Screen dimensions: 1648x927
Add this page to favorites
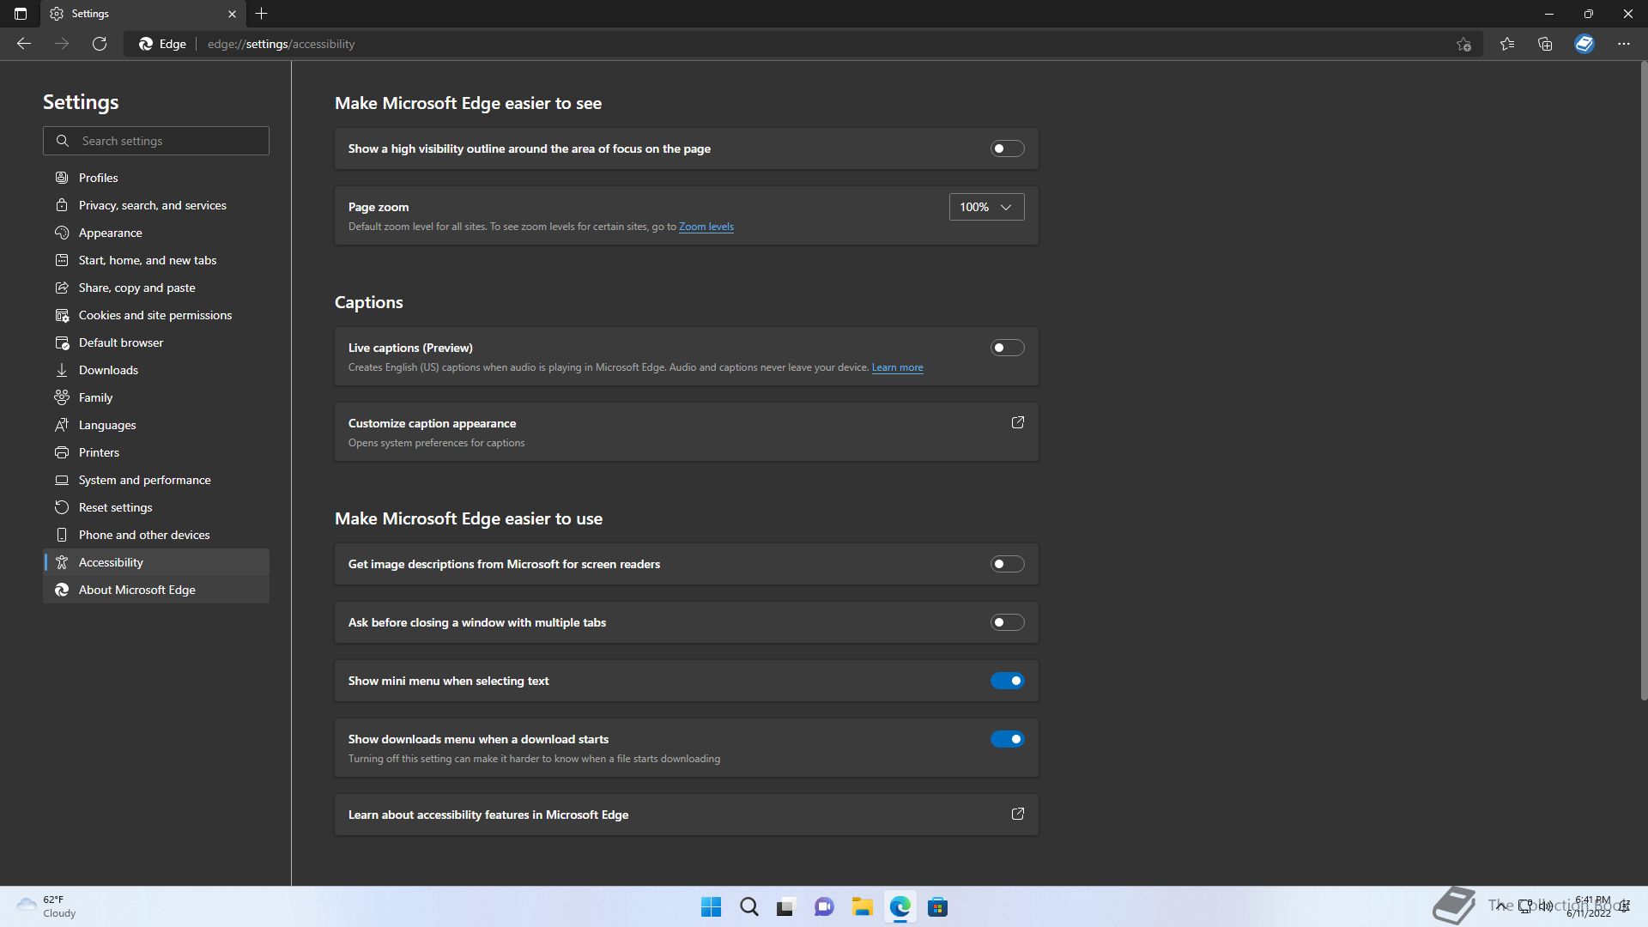pyautogui.click(x=1463, y=44)
